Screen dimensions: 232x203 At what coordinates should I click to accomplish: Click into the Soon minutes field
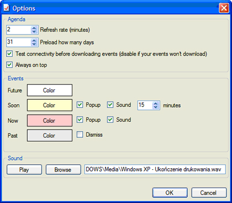(145, 105)
